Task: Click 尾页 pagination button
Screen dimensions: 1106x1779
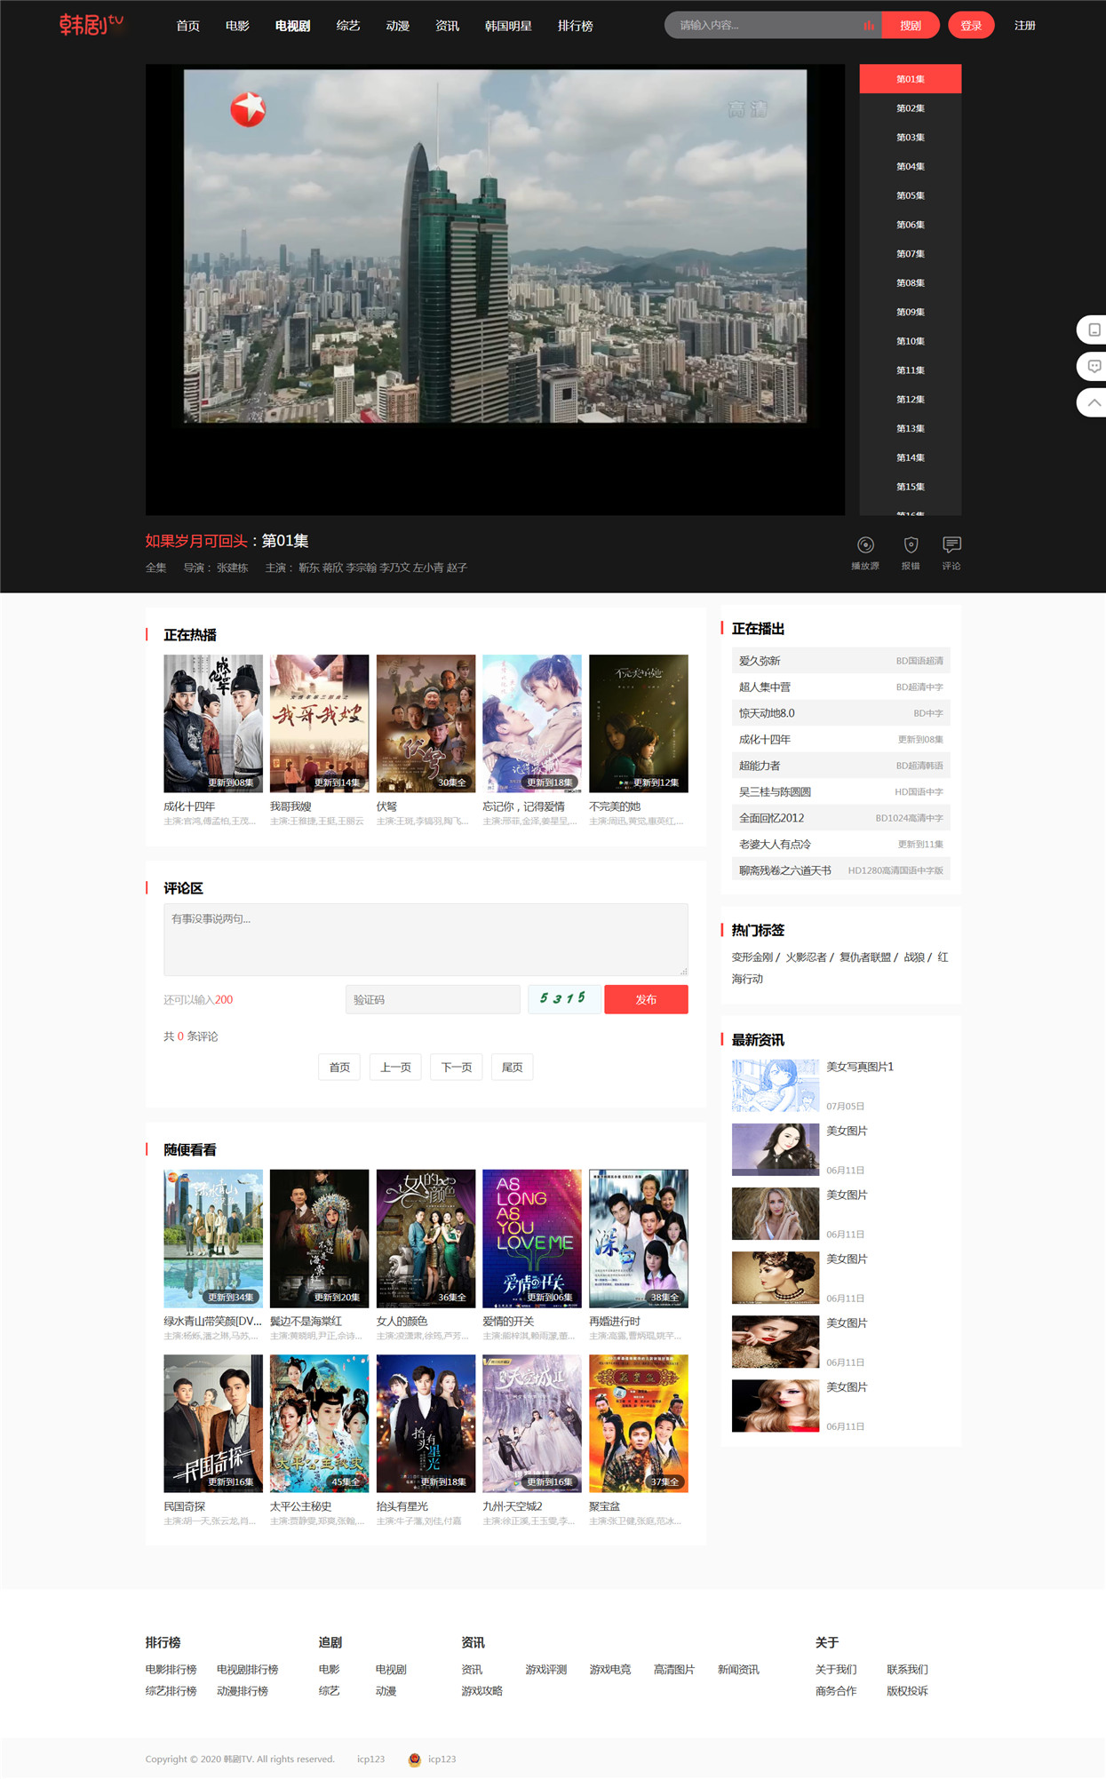Action: 513,1068
